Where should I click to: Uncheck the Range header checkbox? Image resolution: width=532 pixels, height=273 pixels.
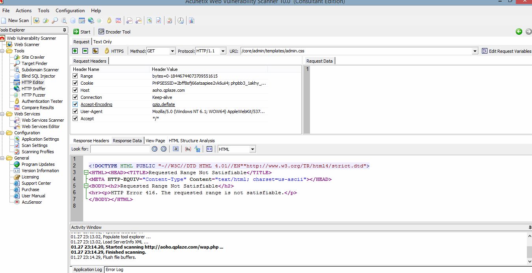point(75,76)
